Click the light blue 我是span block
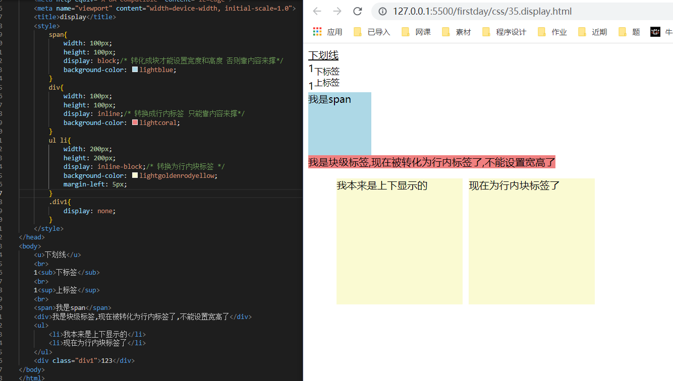The height and width of the screenshot is (381, 673). pos(340,123)
